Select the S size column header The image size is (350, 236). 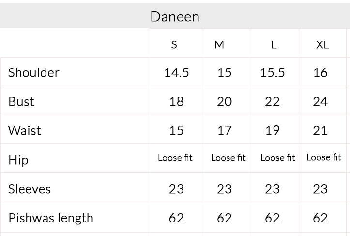(x=174, y=45)
